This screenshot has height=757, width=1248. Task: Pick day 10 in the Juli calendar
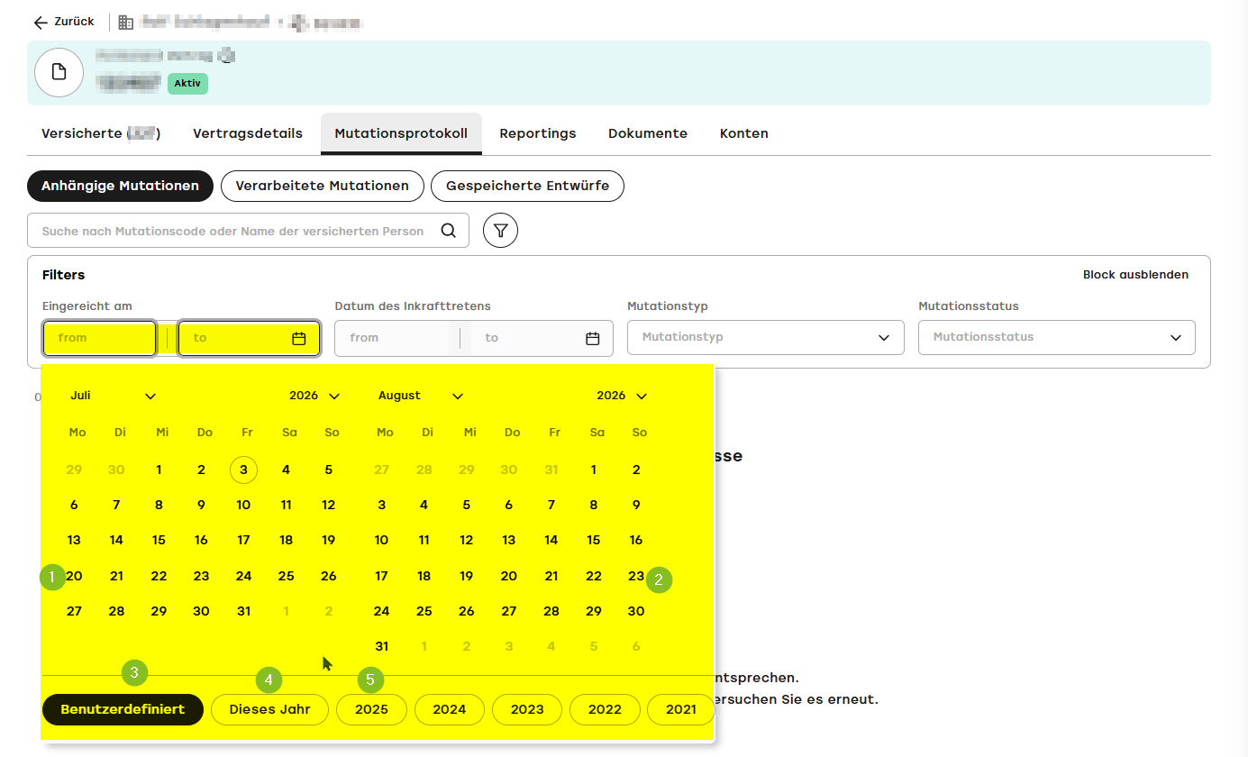point(243,505)
